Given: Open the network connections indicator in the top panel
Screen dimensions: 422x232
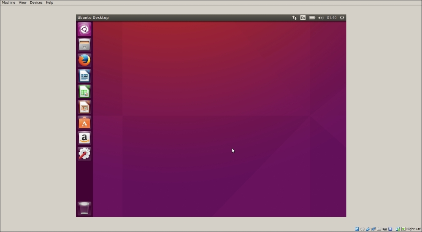Looking at the screenshot, I should [x=295, y=18].
